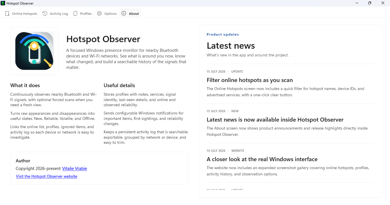Click the 'Product updates' label
Viewport: 390px width, 205px height.
point(223,34)
